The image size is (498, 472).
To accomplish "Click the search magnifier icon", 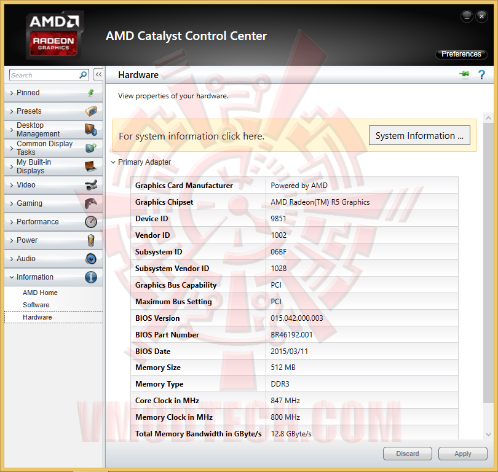I will [x=83, y=75].
